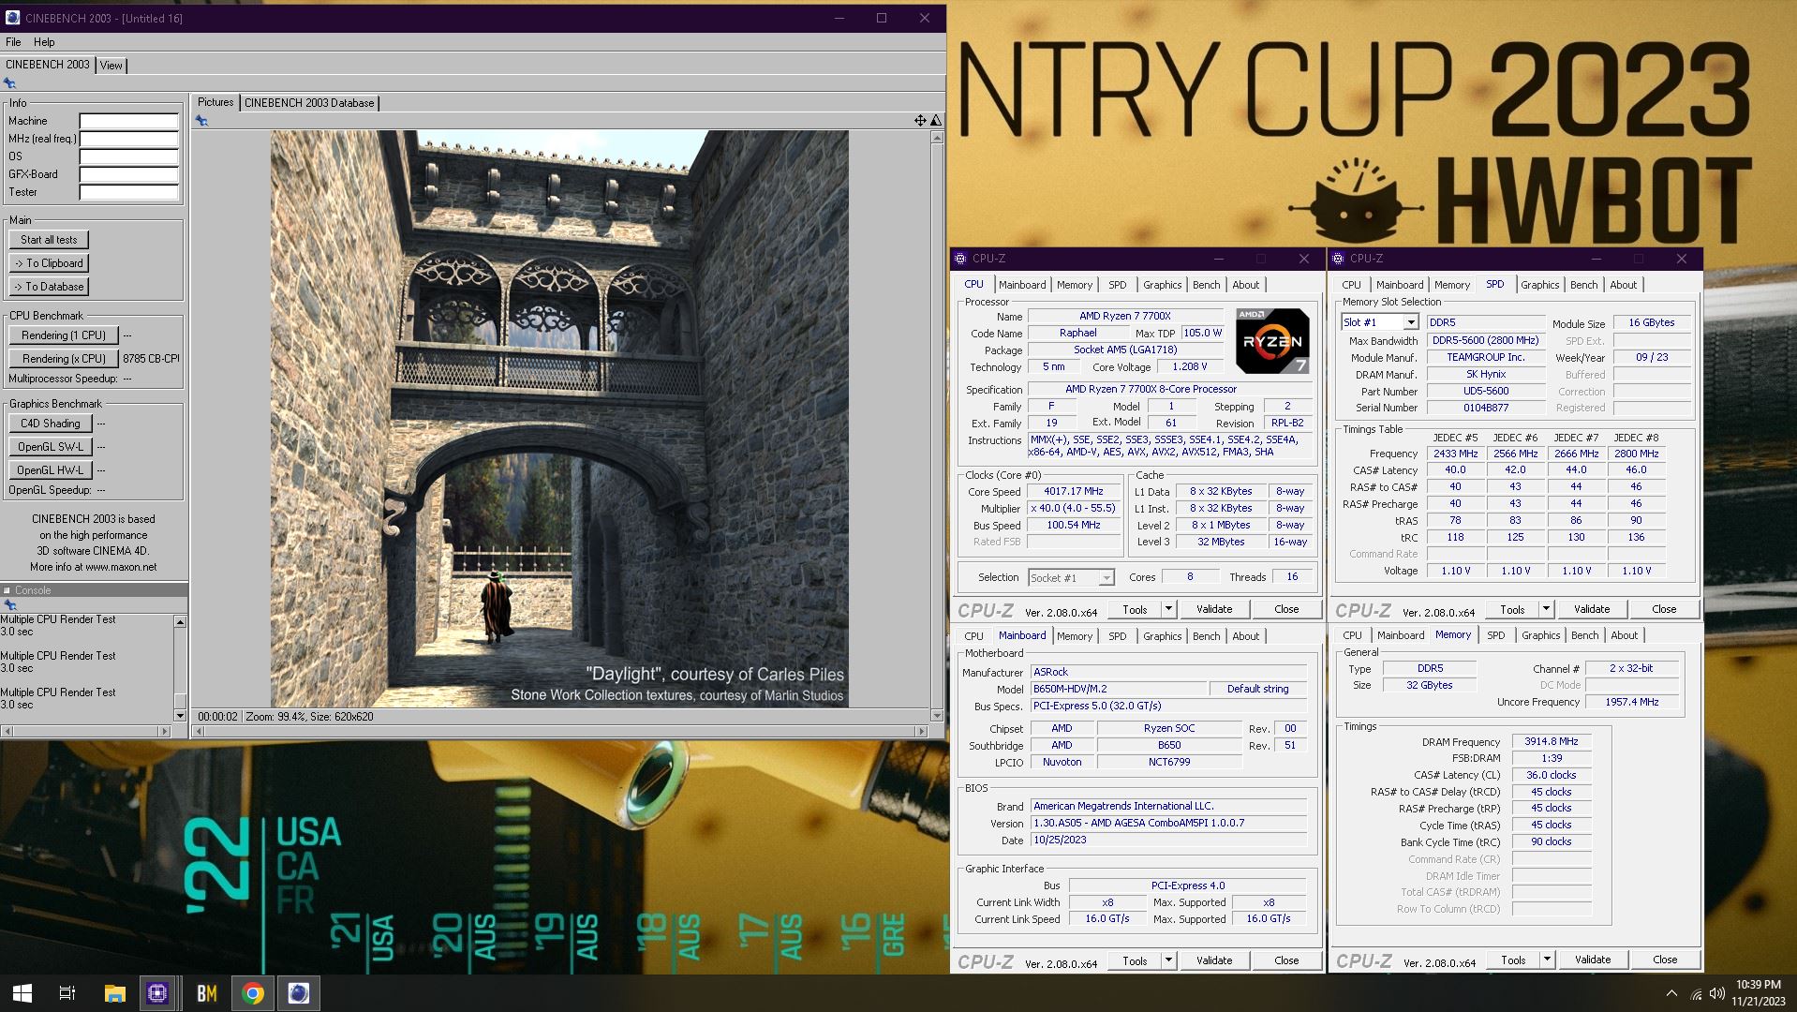The image size is (1797, 1012).
Task: Open the network status tray icon
Action: 1696,993
